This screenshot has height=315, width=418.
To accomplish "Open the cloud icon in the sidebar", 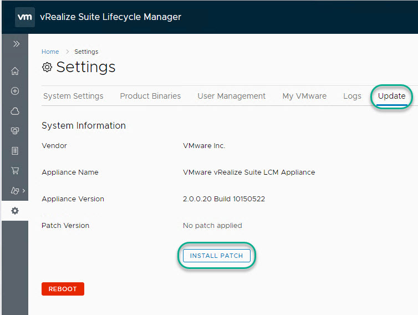I will point(15,111).
